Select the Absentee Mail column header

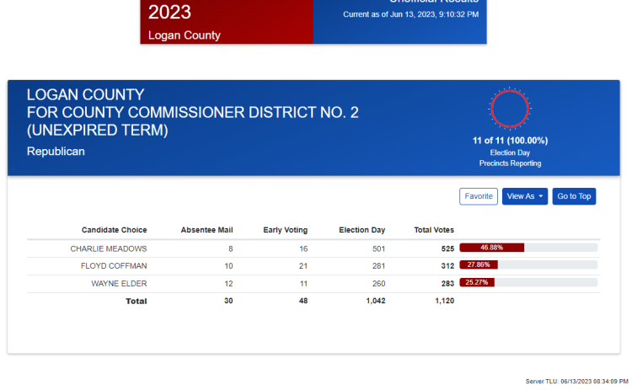(x=206, y=230)
